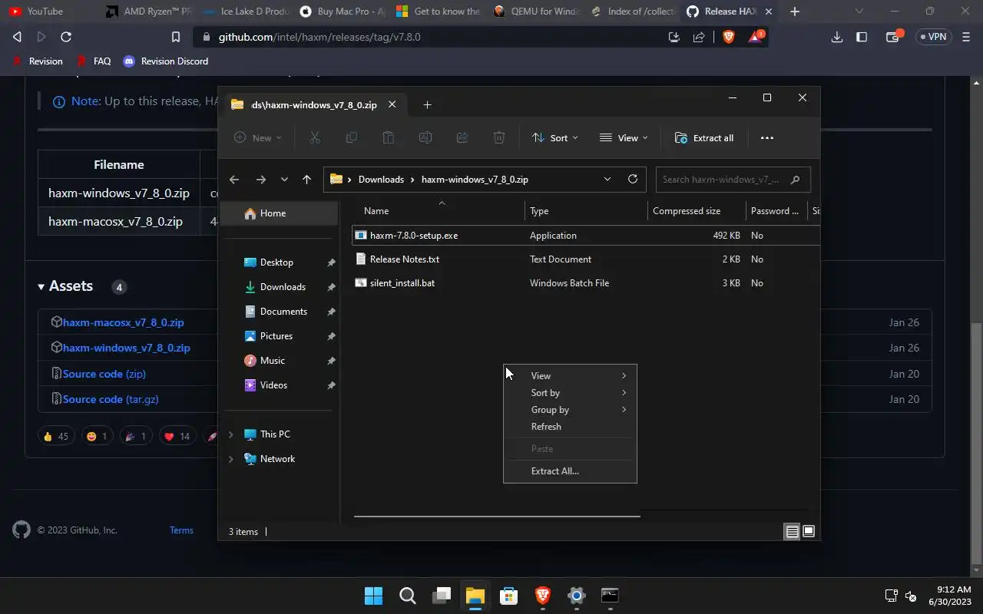Reload the browser page
The width and height of the screenshot is (983, 614).
[x=66, y=37]
